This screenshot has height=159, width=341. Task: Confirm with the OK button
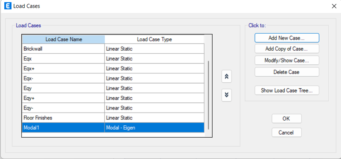[286, 119]
